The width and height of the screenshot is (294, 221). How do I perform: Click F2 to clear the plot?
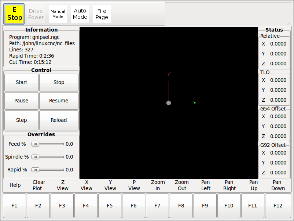[x=38, y=206]
